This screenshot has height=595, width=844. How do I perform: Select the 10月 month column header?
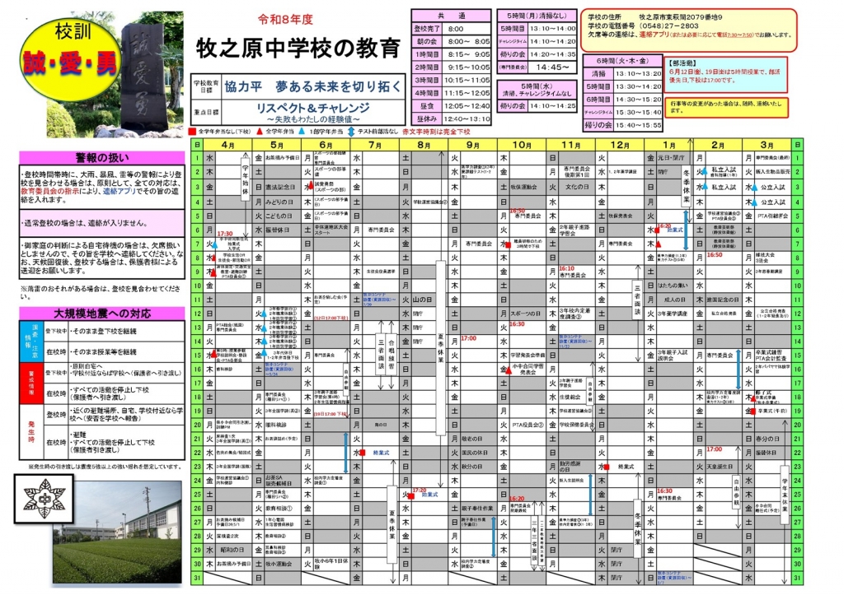pos(522,144)
